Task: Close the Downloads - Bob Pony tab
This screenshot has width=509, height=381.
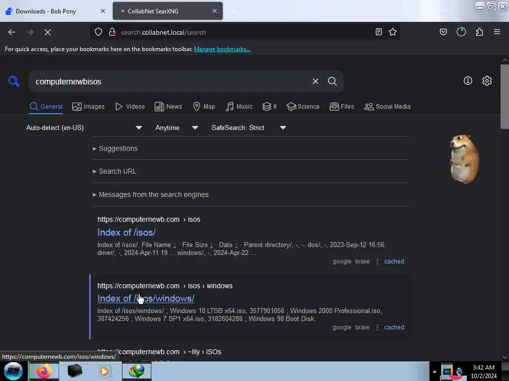Action: 102,11
